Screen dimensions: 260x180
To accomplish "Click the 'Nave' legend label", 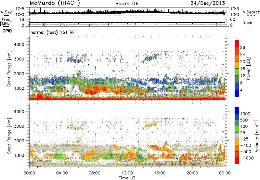I will coord(247,22).
